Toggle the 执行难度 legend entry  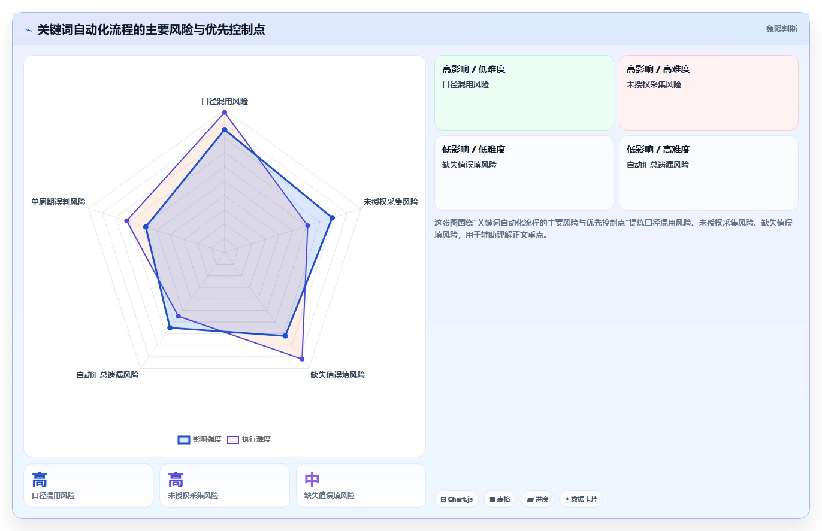pos(249,439)
